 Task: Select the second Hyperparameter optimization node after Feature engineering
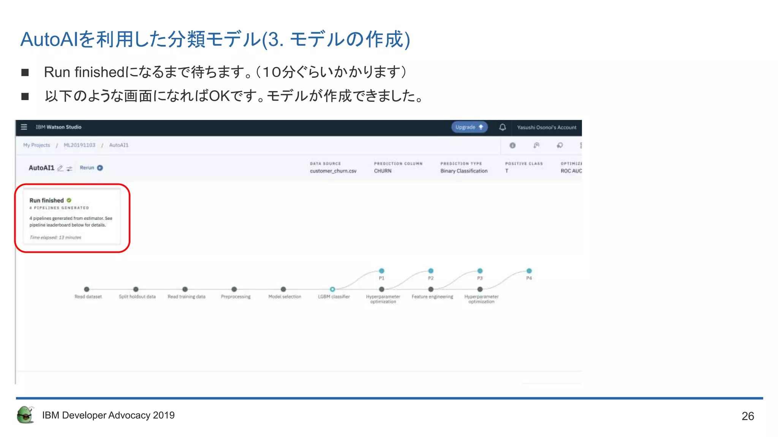(480, 289)
